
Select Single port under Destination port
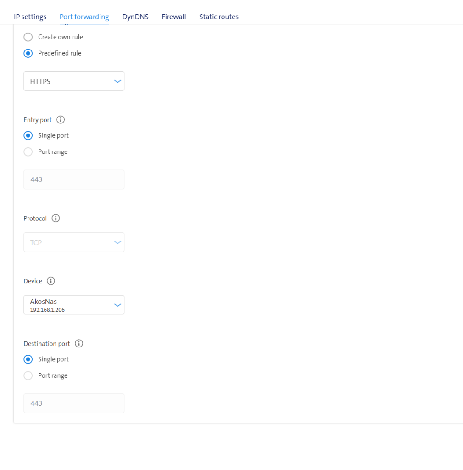[28, 359]
